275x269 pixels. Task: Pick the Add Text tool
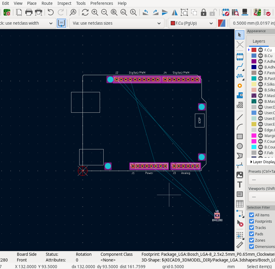(x=240, y=184)
